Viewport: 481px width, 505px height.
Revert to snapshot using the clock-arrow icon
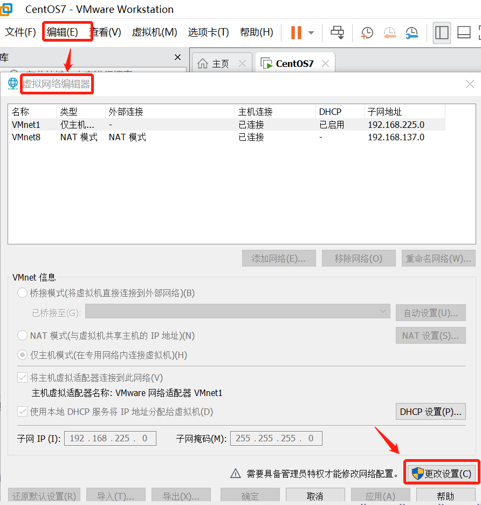389,32
